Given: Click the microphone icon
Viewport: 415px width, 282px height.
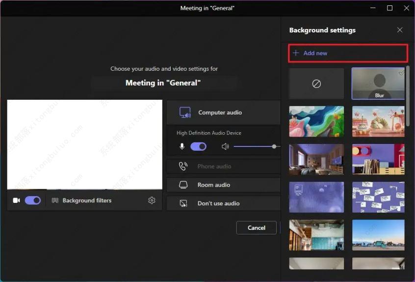Looking at the screenshot, I should [x=182, y=146].
